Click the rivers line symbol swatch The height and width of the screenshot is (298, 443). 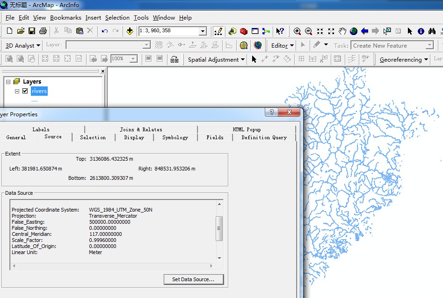(x=35, y=101)
